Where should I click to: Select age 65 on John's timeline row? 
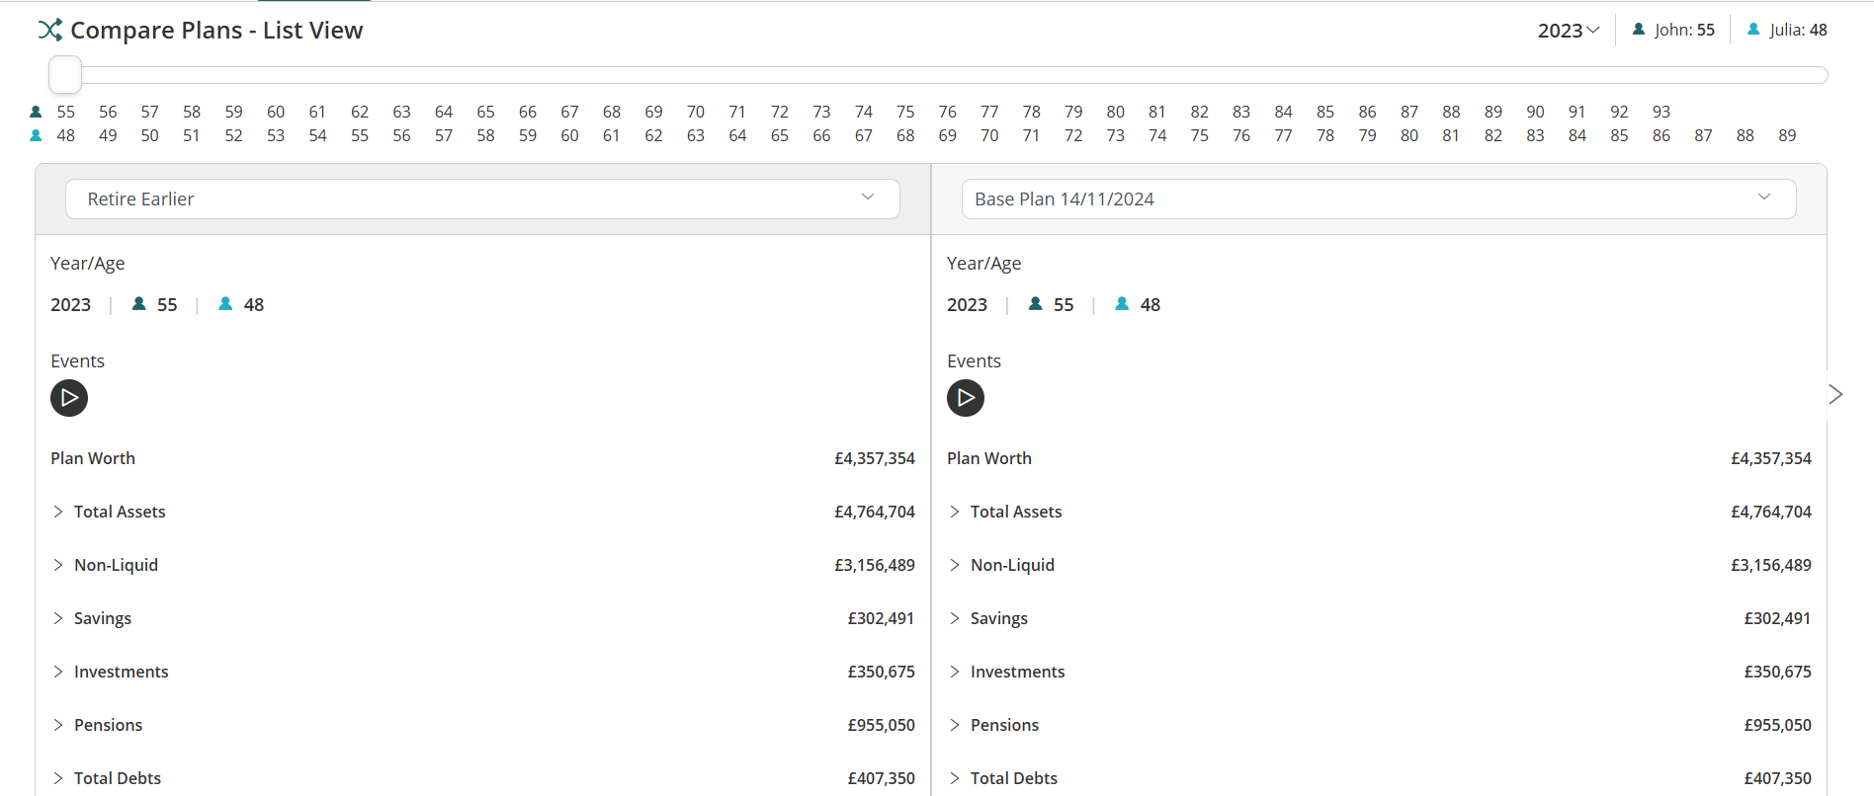[x=485, y=112]
